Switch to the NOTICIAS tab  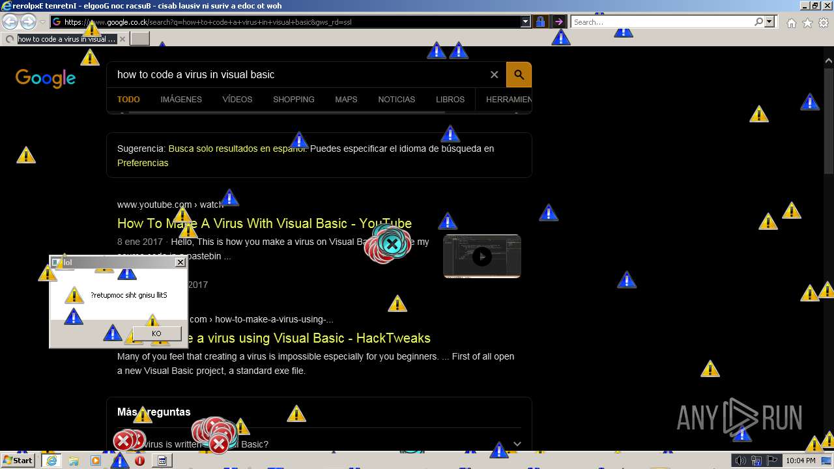396,100
